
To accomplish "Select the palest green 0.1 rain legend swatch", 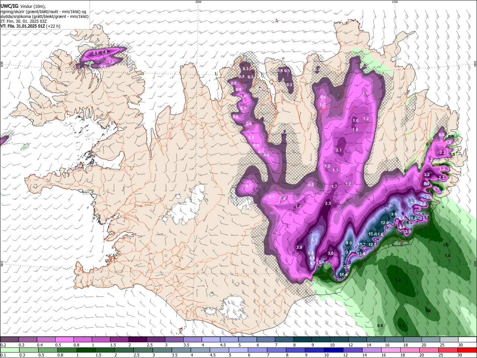I will [10, 350].
